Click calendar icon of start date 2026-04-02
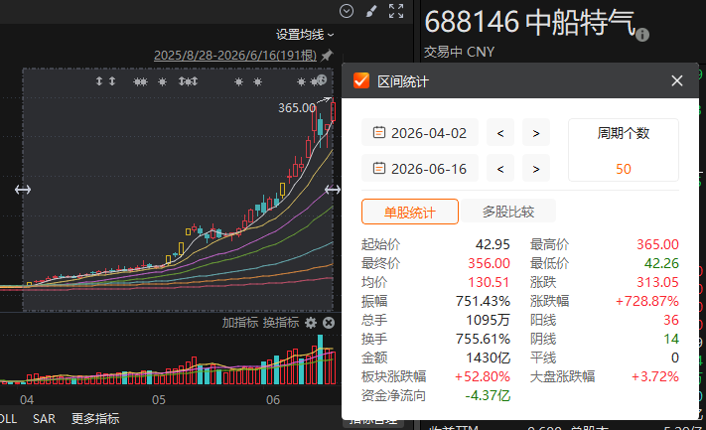This screenshot has width=706, height=430. pyautogui.click(x=379, y=132)
